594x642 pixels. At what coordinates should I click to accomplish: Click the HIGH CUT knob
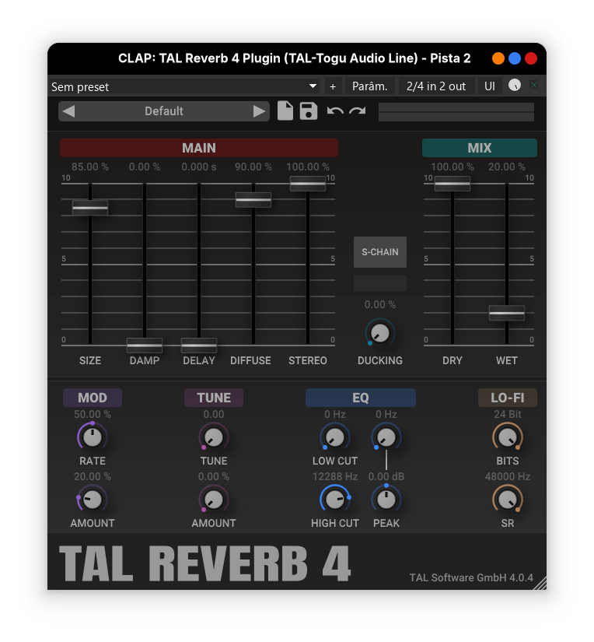pyautogui.click(x=334, y=500)
